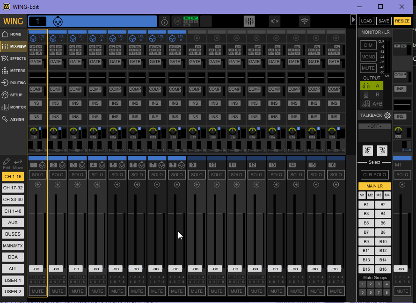Click the Edit pencil icon
This screenshot has height=303, width=416.
tap(7, 164)
